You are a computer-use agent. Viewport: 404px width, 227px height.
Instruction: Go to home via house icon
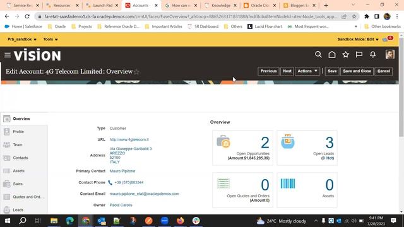[332, 55]
